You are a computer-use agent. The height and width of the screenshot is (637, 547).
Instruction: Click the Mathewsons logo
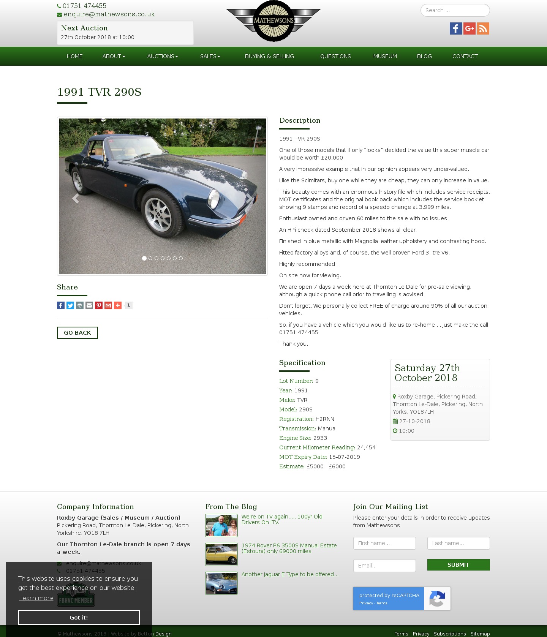[273, 21]
